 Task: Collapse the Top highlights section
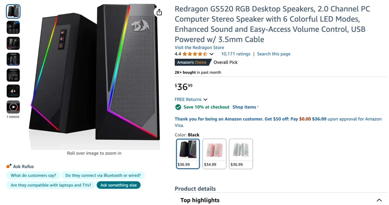click(x=379, y=200)
